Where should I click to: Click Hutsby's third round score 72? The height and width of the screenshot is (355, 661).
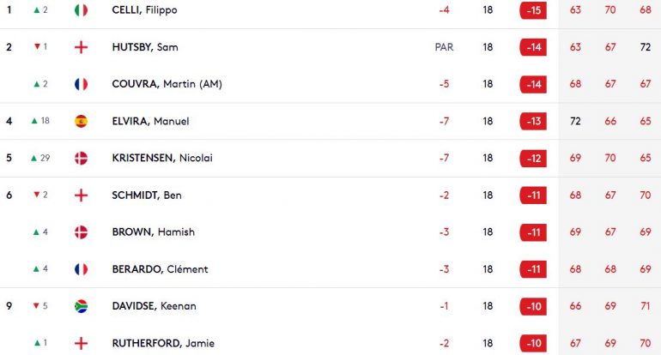click(x=646, y=47)
